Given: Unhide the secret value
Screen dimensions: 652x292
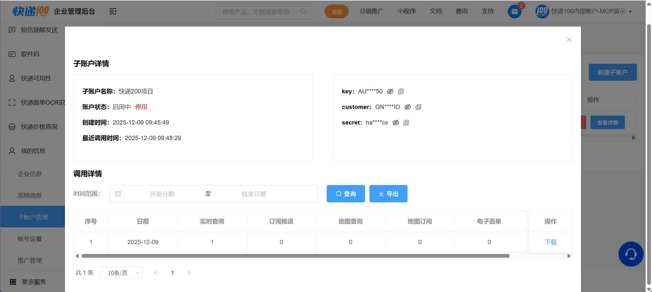Looking at the screenshot, I should [396, 123].
